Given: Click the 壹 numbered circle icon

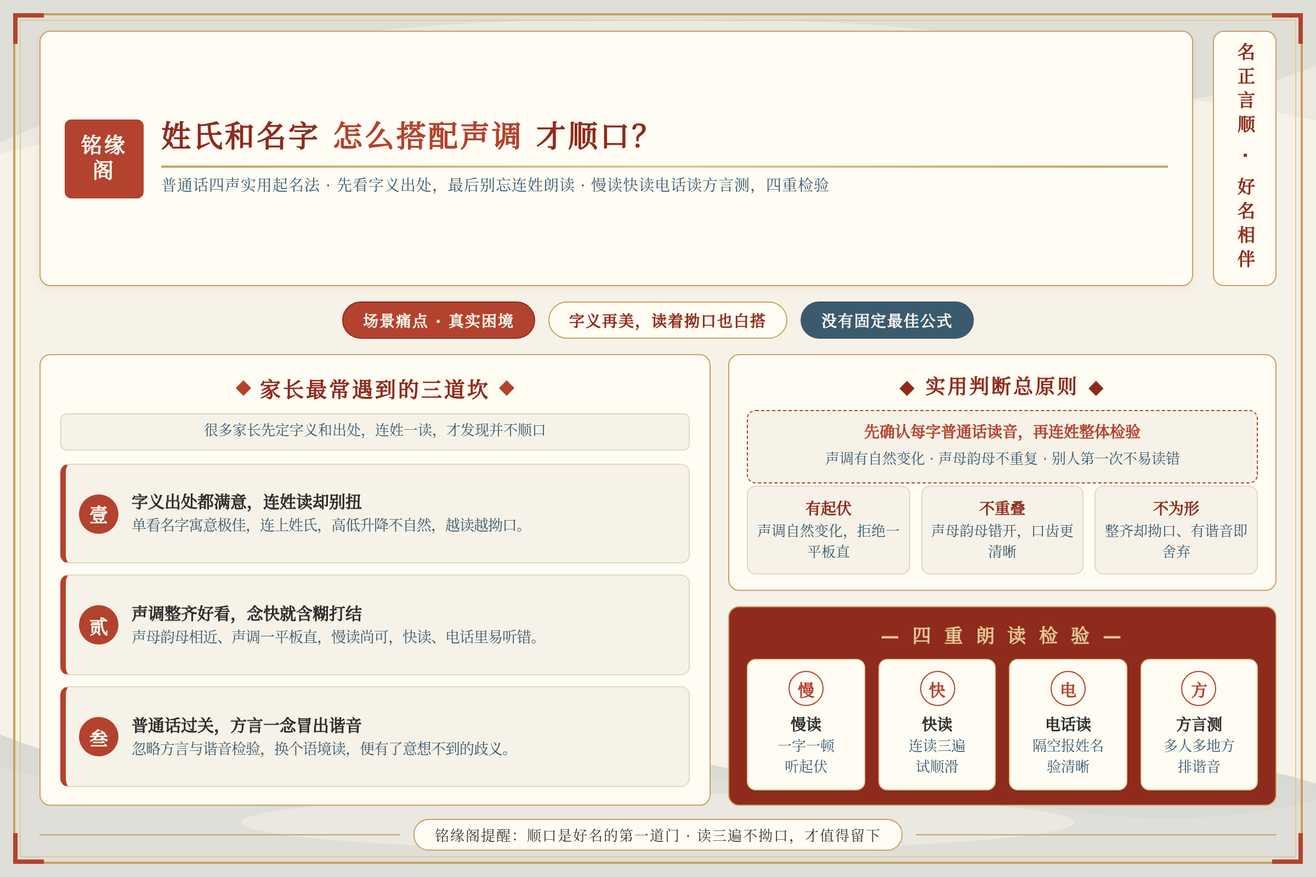Looking at the screenshot, I should click(99, 514).
